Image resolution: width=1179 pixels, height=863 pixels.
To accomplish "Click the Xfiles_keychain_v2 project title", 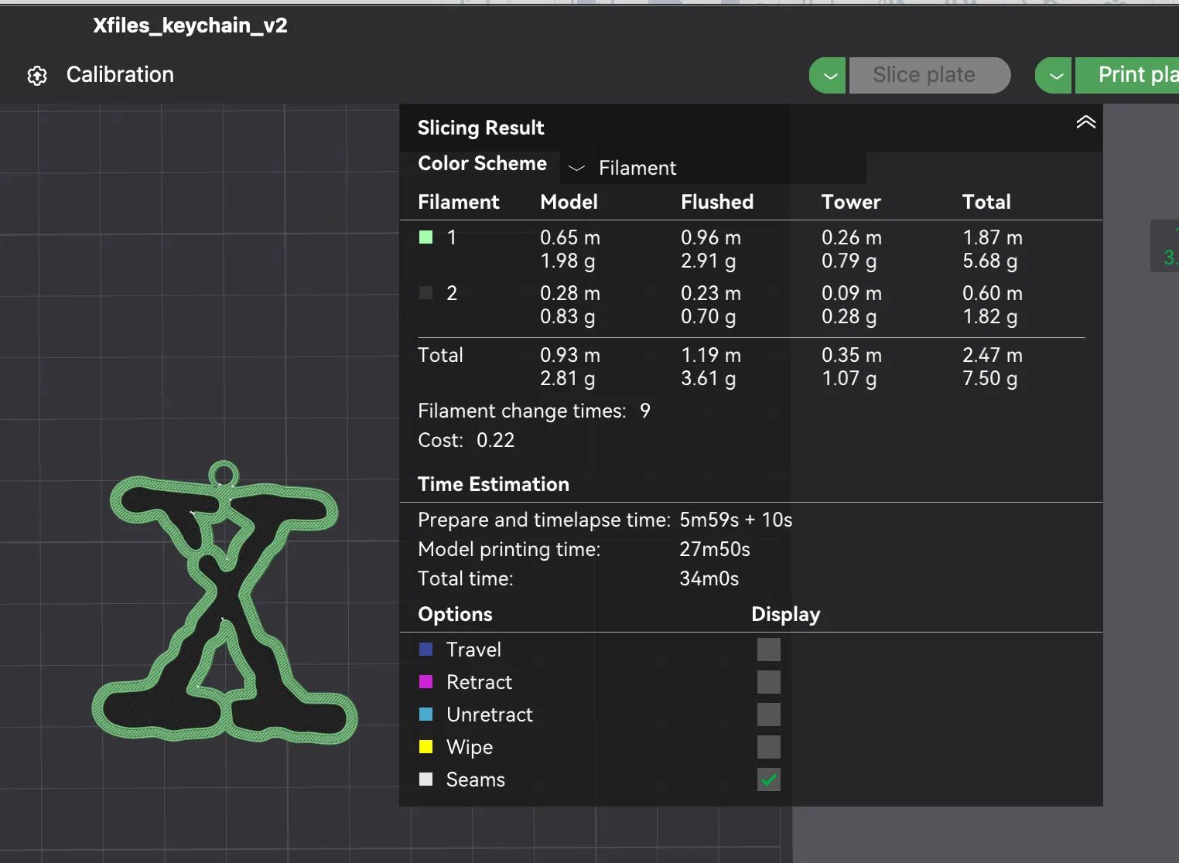I will pos(190,26).
